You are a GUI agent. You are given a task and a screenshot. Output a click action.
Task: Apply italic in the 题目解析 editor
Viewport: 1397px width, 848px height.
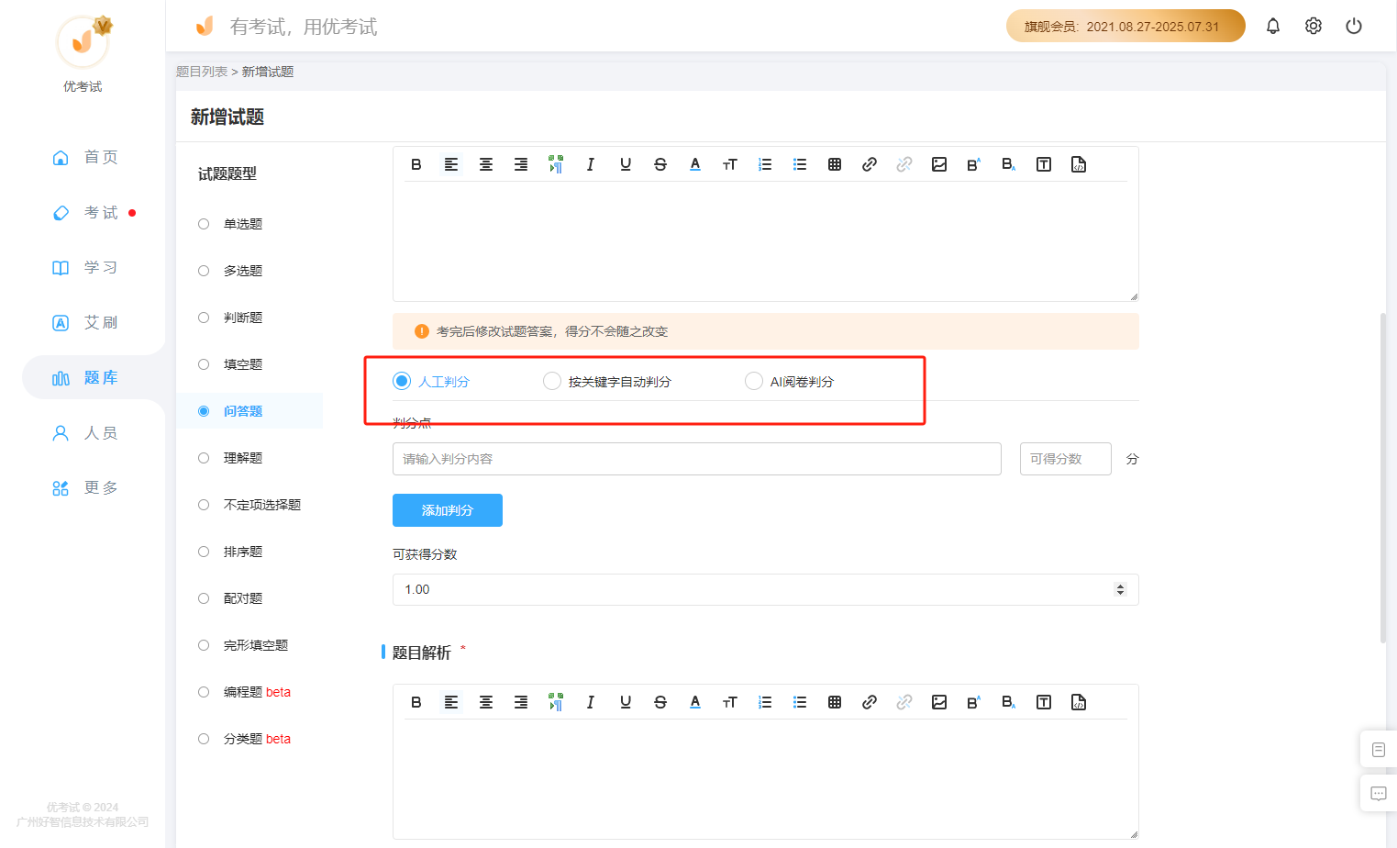click(591, 702)
